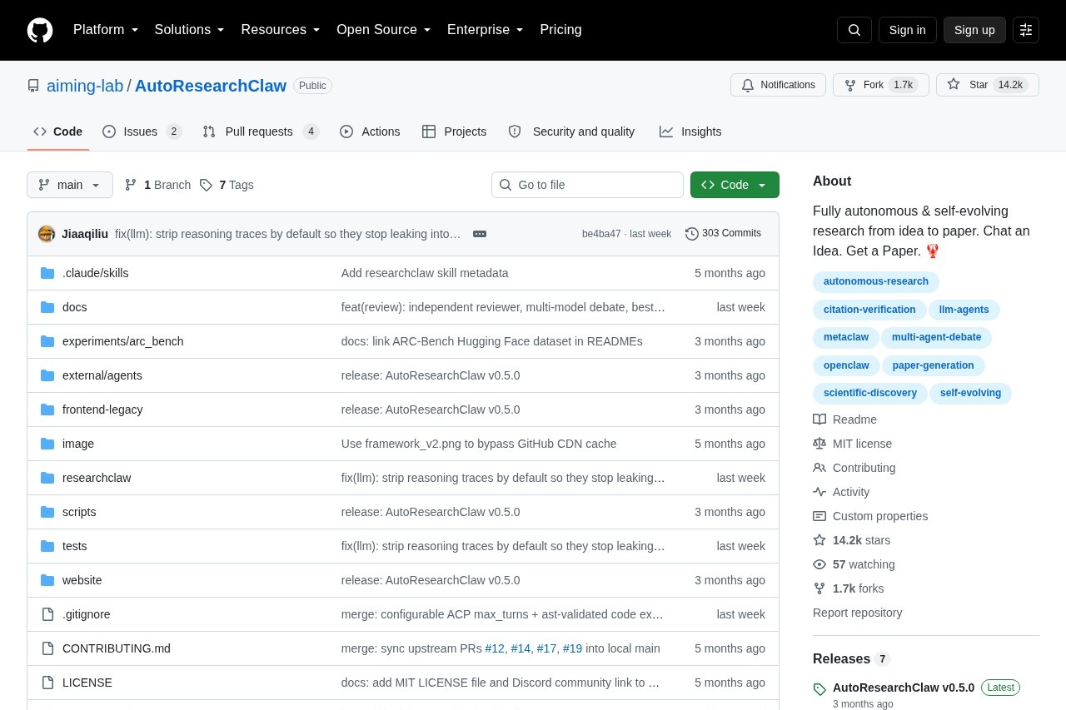View the 1 Branch link
Viewport: 1066px width, 710px height.
[157, 185]
